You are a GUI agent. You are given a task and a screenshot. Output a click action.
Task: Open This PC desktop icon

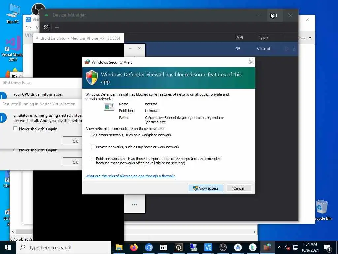click(13, 14)
